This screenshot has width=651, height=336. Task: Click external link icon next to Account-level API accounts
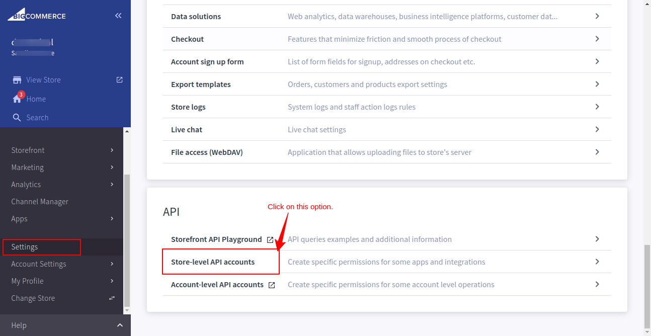pyautogui.click(x=272, y=285)
